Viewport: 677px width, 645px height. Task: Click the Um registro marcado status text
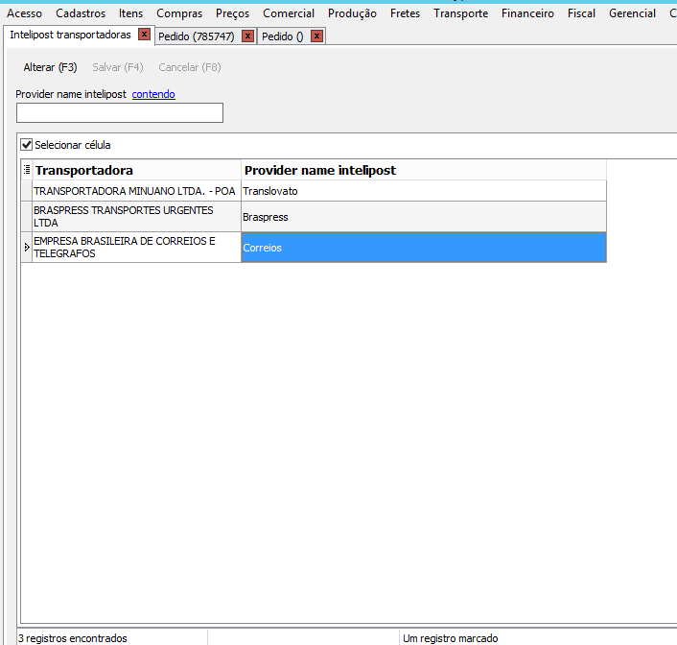[x=451, y=638]
